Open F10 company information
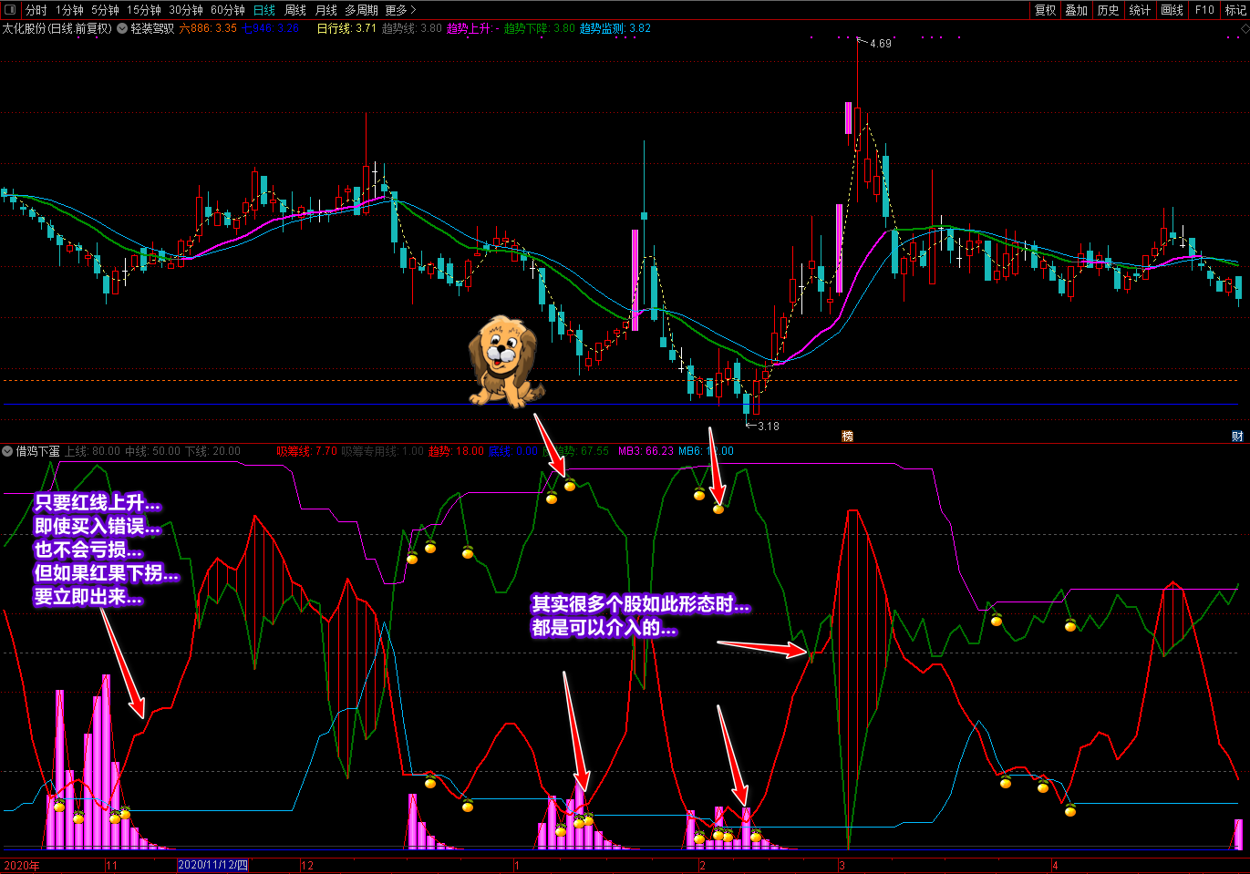 pyautogui.click(x=1205, y=10)
